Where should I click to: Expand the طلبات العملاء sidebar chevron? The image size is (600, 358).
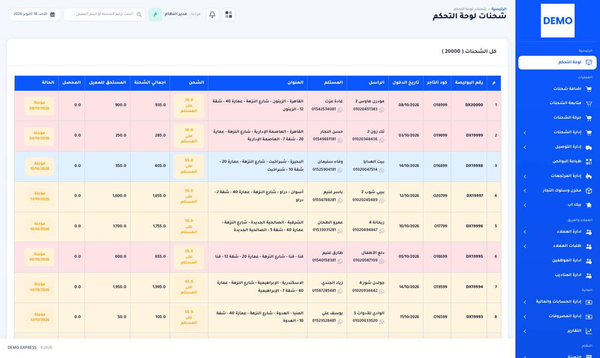tap(525, 246)
